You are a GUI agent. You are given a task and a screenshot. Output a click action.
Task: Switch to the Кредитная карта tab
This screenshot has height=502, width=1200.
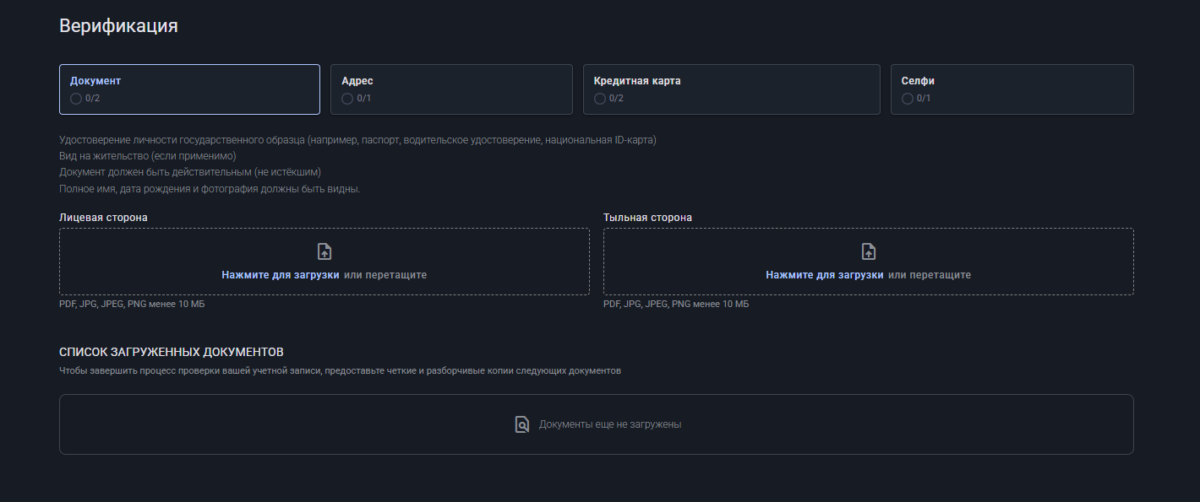point(731,89)
